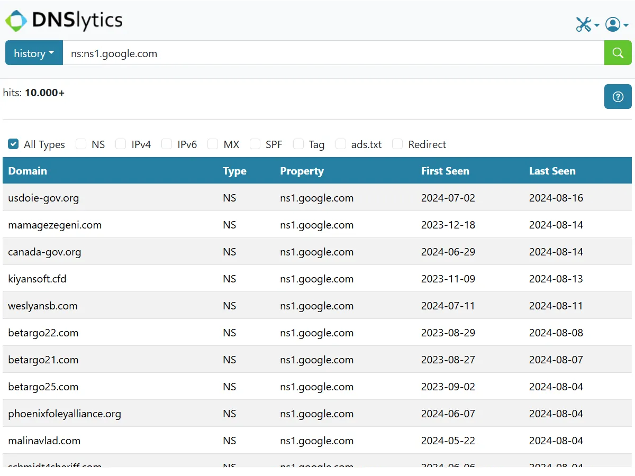Open the usdoie-gov.org domain entry
The width and height of the screenshot is (635, 476).
43,198
